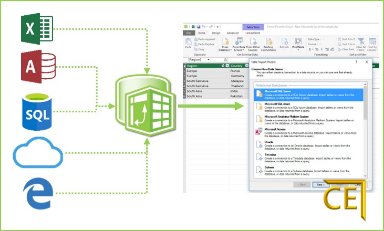Click the fx formula icon
This screenshot has height=231, width=384.
coord(225,60)
